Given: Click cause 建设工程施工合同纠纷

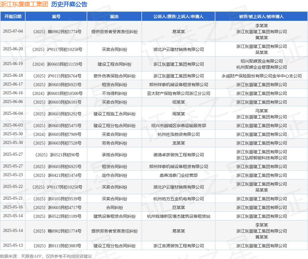Looking at the screenshot, I should pos(114,114).
